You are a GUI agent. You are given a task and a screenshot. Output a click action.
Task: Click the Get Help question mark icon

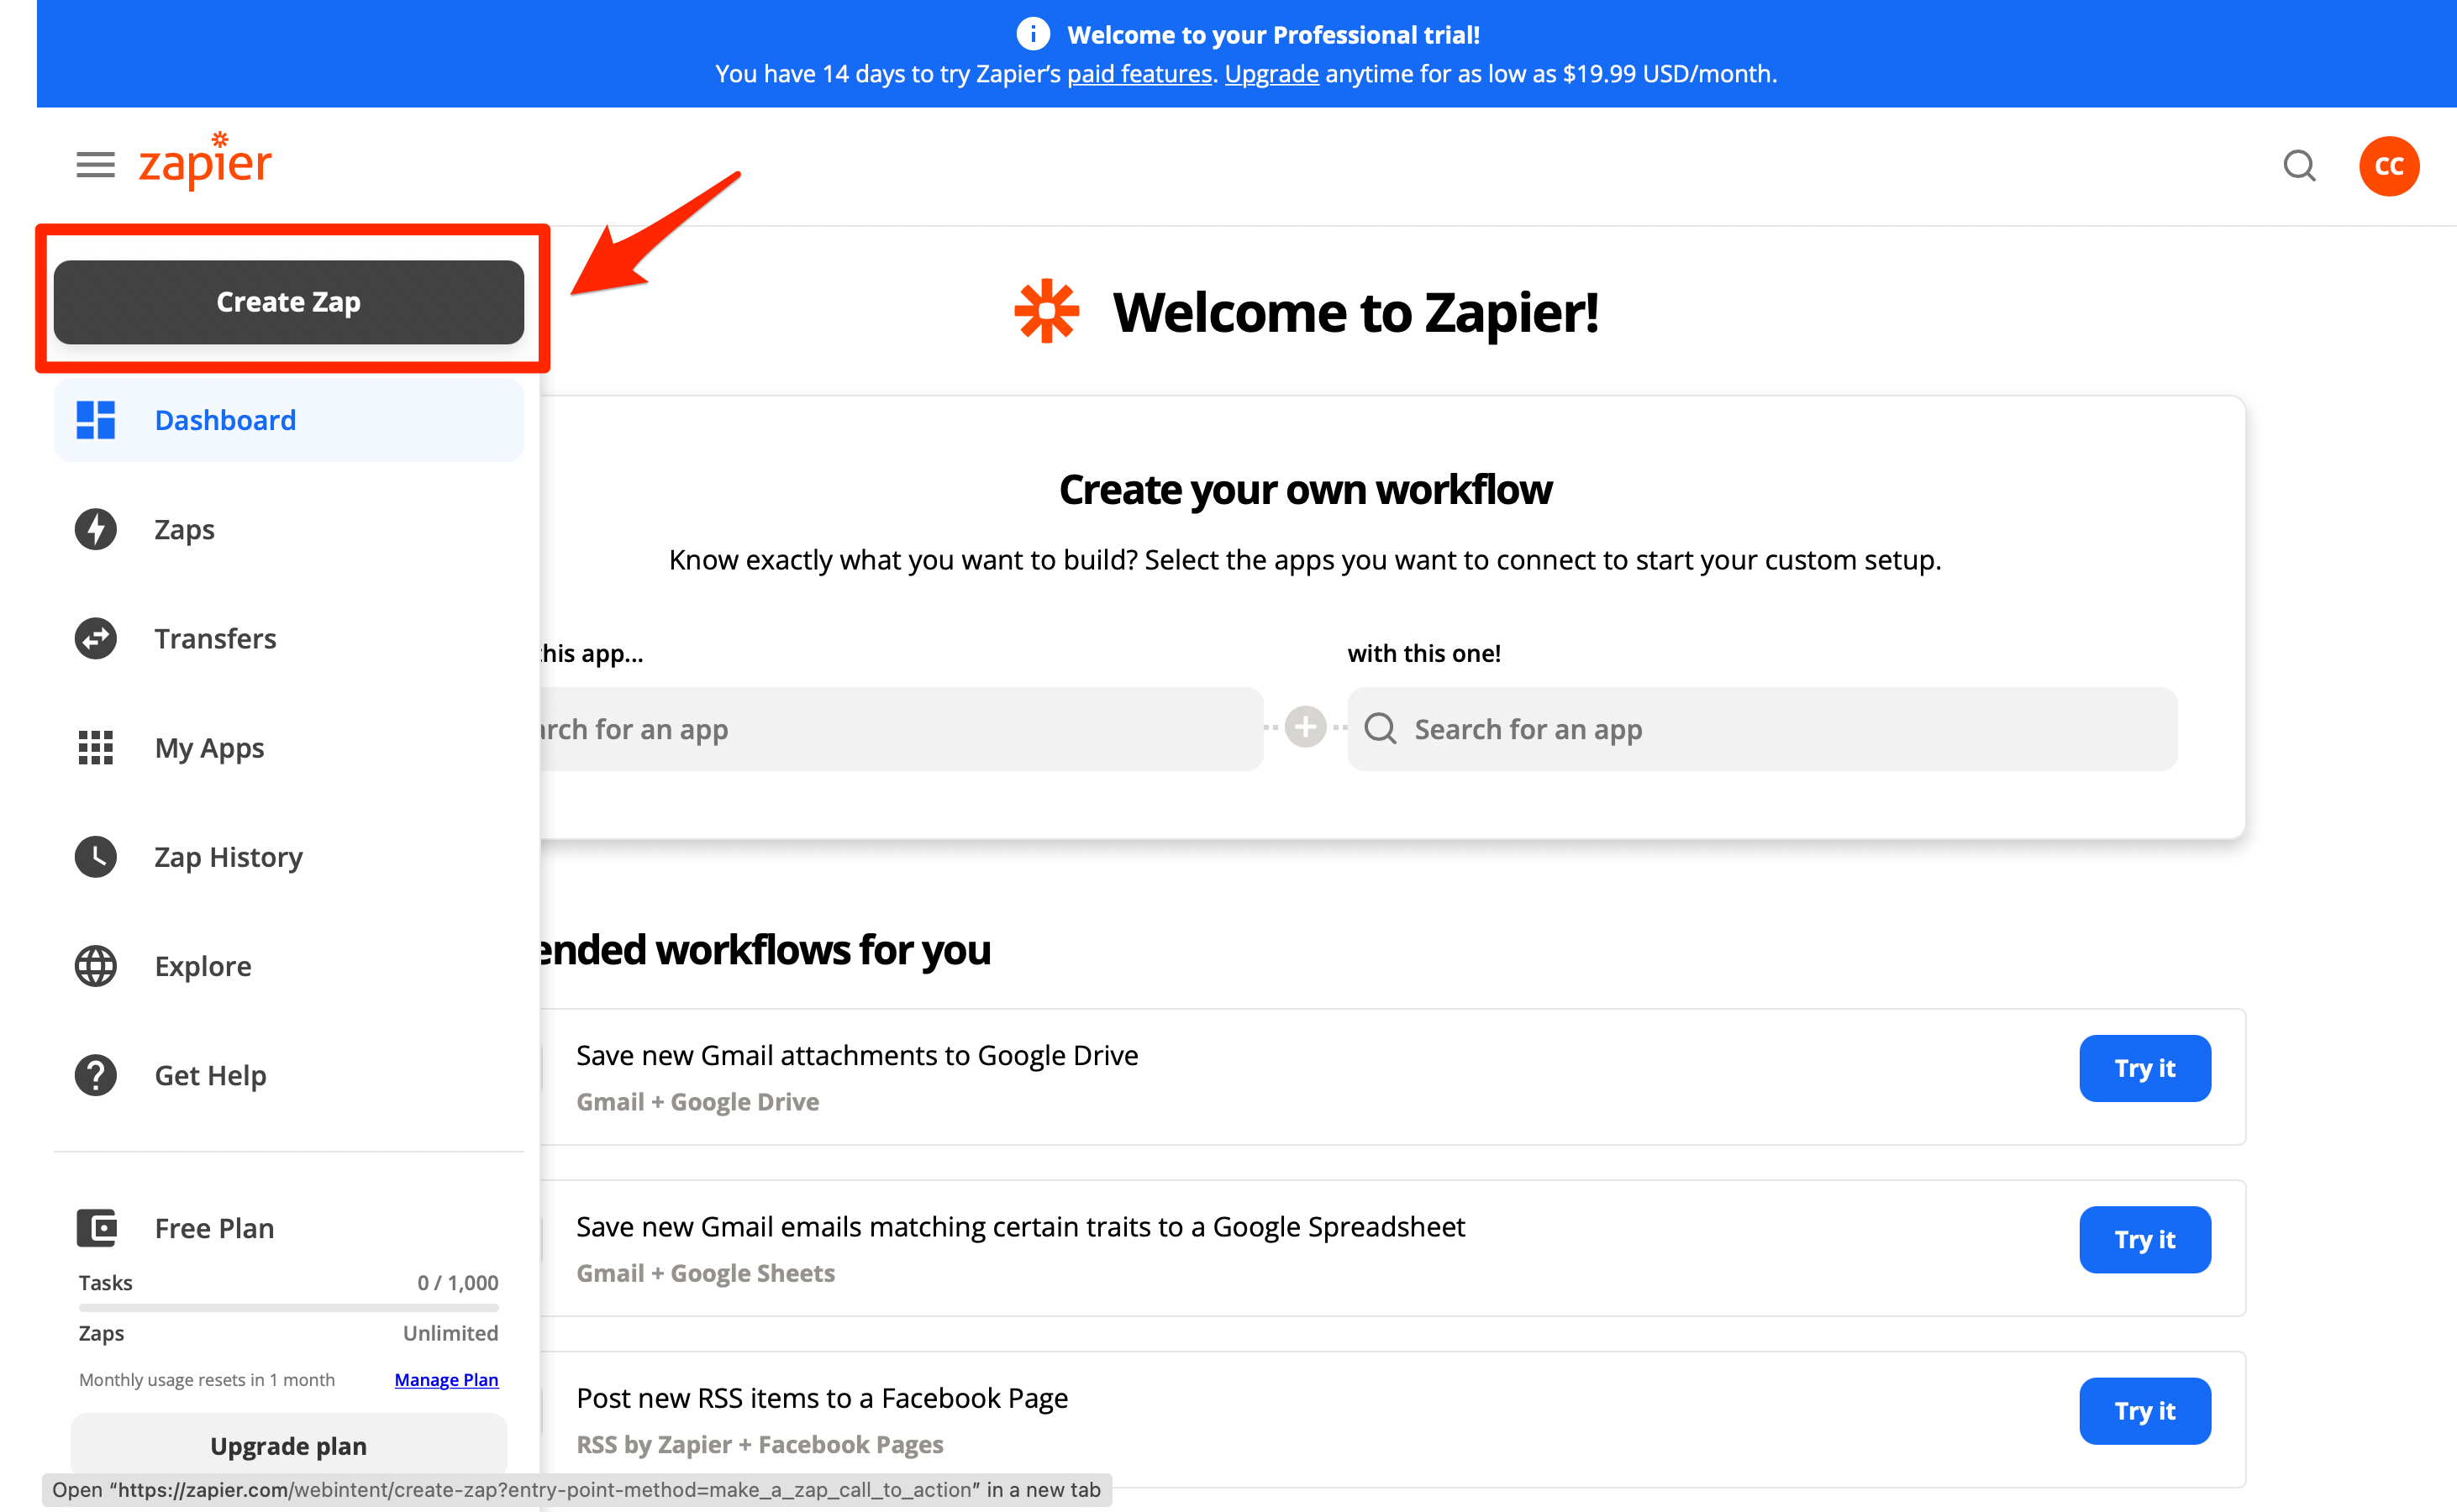(95, 1075)
